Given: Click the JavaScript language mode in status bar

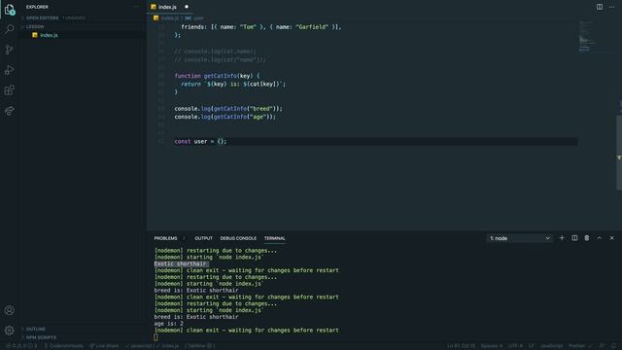Looking at the screenshot, I should click(551, 346).
